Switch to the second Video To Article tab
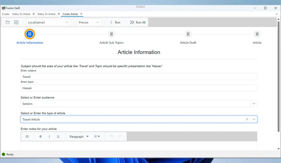This screenshot has height=163, width=281. (x=46, y=14)
